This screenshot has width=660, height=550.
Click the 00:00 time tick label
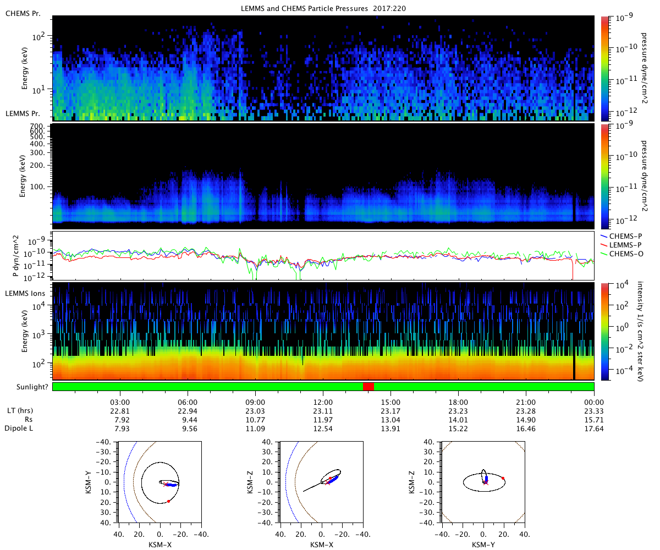click(594, 402)
